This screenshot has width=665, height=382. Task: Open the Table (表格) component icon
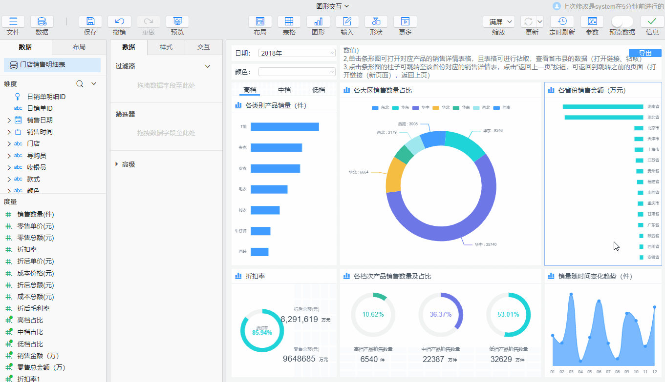[x=289, y=21]
